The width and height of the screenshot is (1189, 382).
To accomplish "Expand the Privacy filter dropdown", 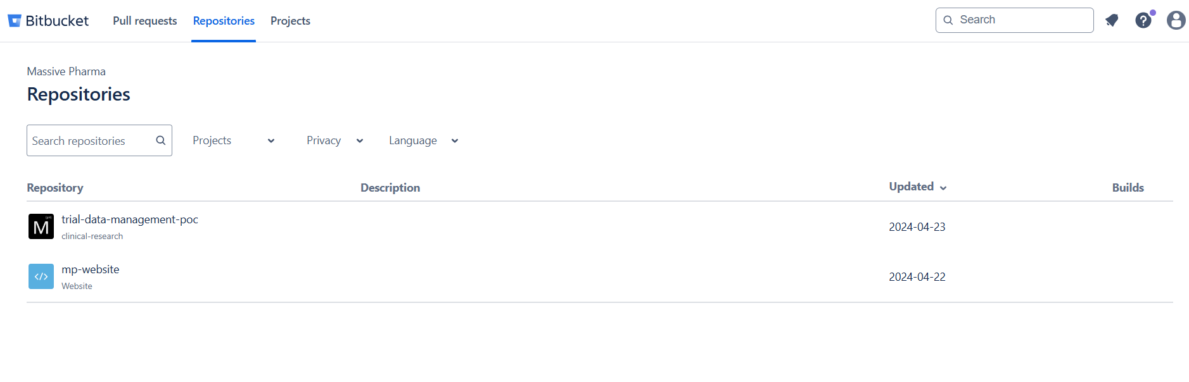I will click(334, 140).
